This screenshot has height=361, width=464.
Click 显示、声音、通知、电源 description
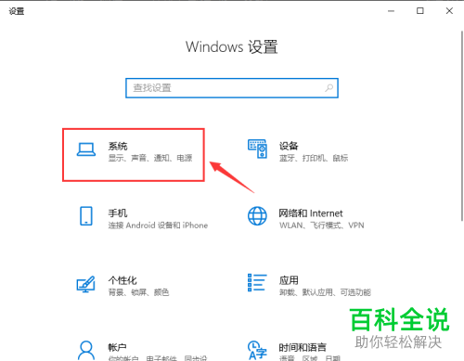point(150,158)
